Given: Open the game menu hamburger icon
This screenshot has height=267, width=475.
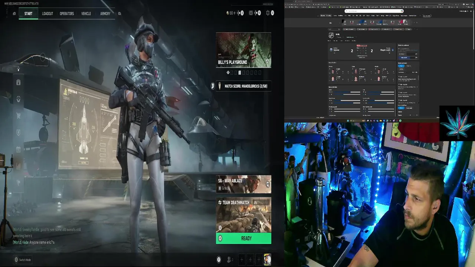Looking at the screenshot, I should pyautogui.click(x=272, y=13).
